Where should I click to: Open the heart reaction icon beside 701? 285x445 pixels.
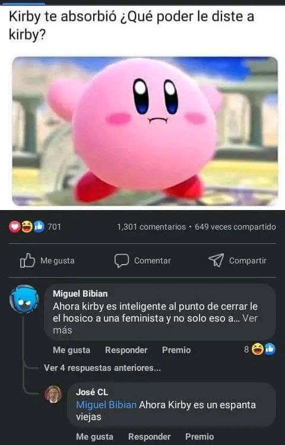click(14, 227)
